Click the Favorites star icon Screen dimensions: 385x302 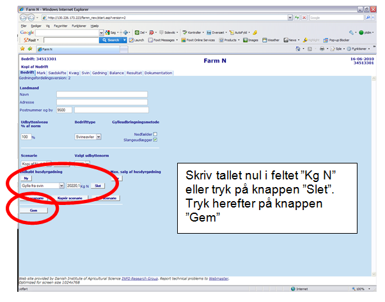(22, 49)
